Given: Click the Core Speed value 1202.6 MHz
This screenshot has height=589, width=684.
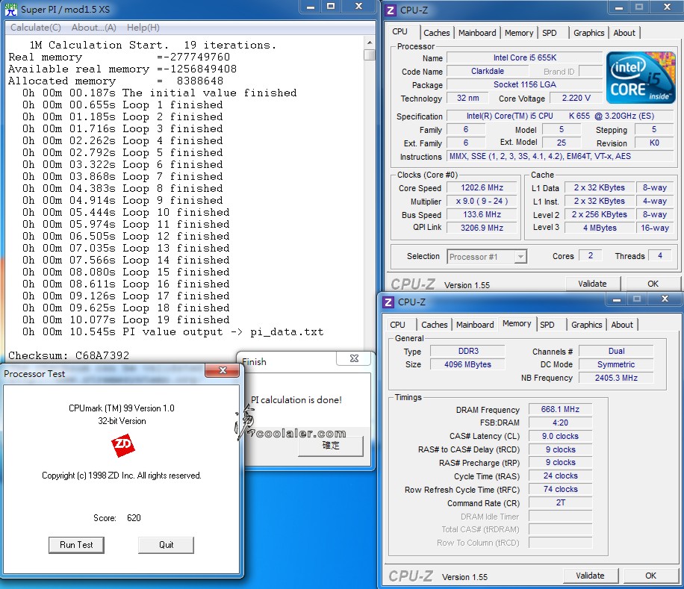Looking at the screenshot, I should [x=482, y=188].
